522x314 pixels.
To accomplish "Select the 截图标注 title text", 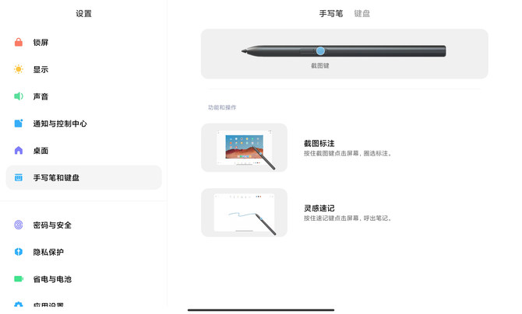I will (319, 143).
